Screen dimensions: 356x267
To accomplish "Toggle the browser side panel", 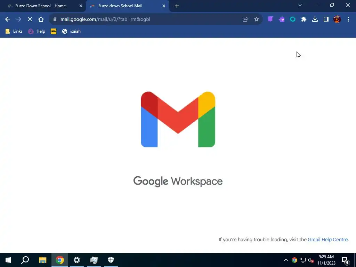I will 326,19.
